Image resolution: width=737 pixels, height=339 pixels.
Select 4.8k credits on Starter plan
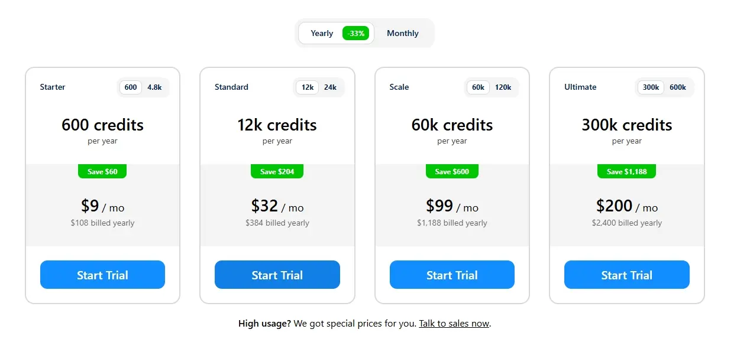154,87
